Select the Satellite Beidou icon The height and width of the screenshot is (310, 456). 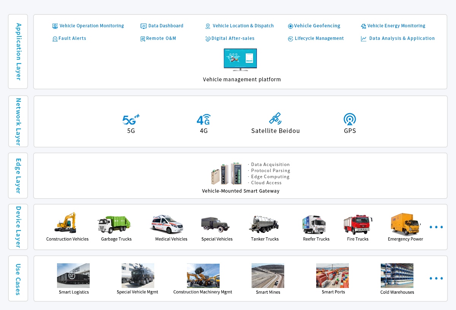coord(275,119)
